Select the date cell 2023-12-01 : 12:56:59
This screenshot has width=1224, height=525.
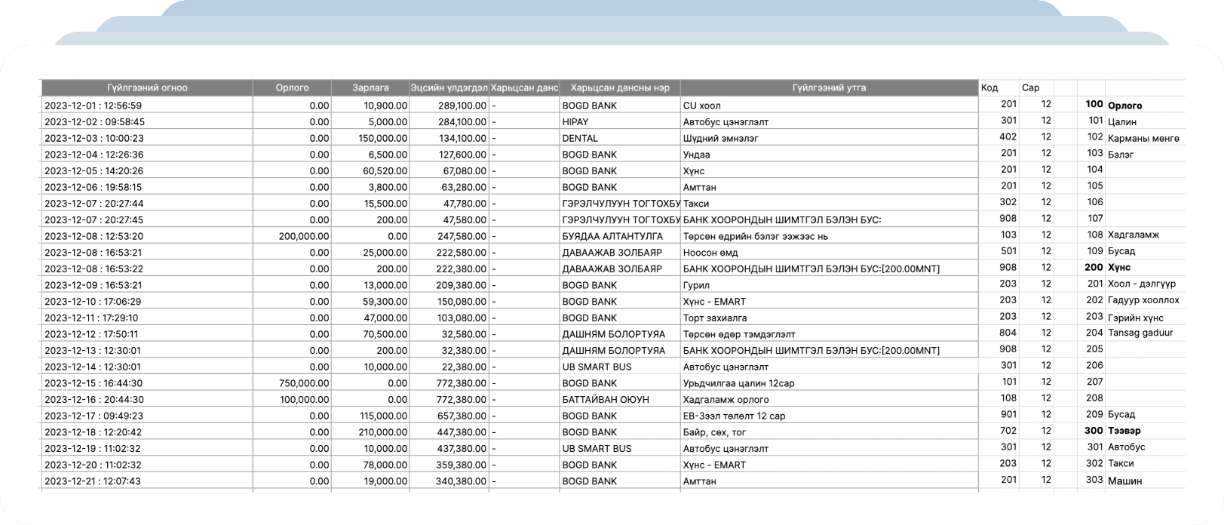94,106
